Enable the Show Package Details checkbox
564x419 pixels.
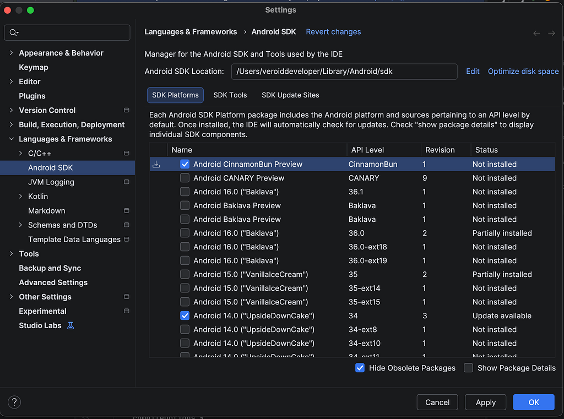pos(468,368)
